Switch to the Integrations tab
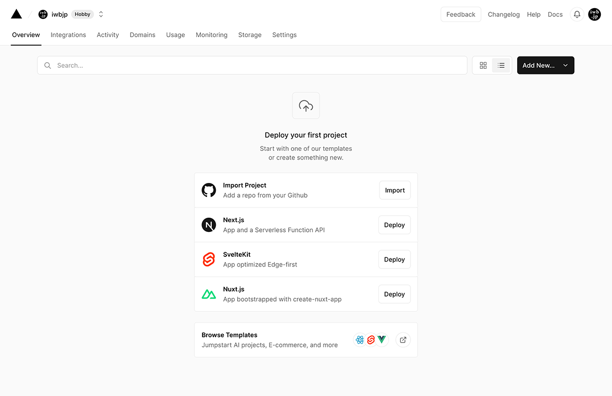This screenshot has height=396, width=612. pyautogui.click(x=68, y=35)
